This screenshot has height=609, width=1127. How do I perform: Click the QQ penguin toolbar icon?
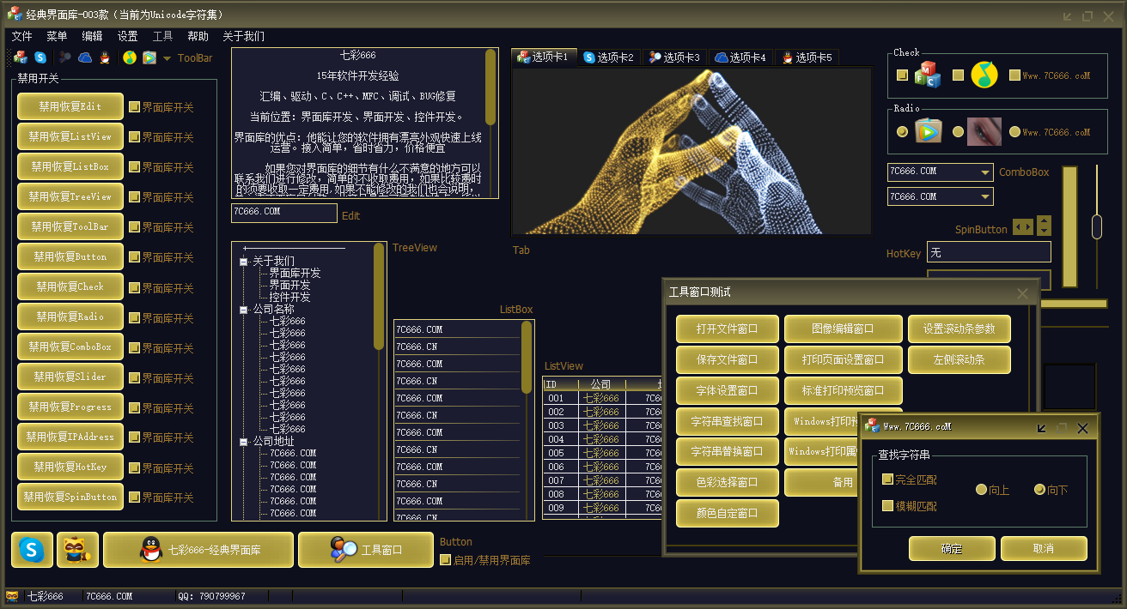click(x=105, y=57)
